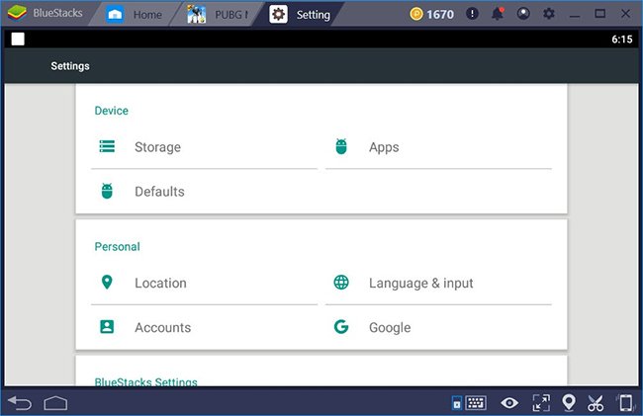Click the exclamation alert icon

pyautogui.click(x=473, y=14)
